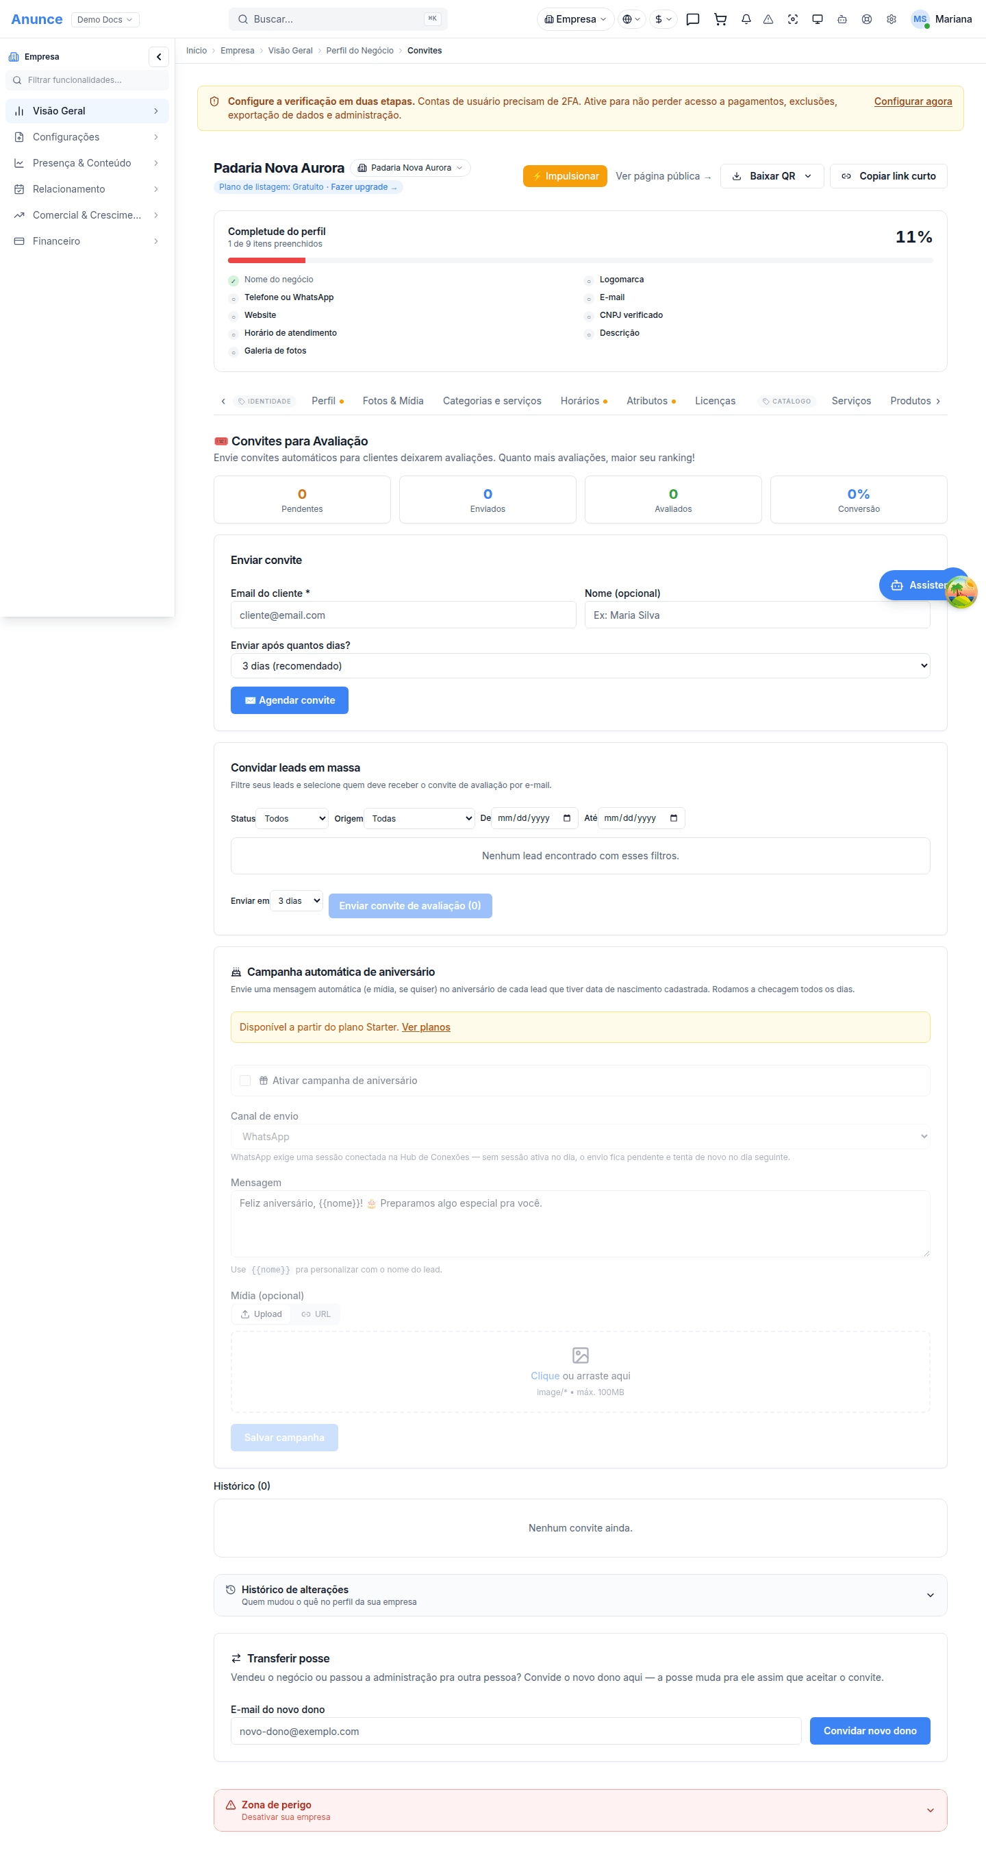Screen dimensions: 986x1870
Task: Expand the Zona de perigo section
Action: (x=580, y=1810)
